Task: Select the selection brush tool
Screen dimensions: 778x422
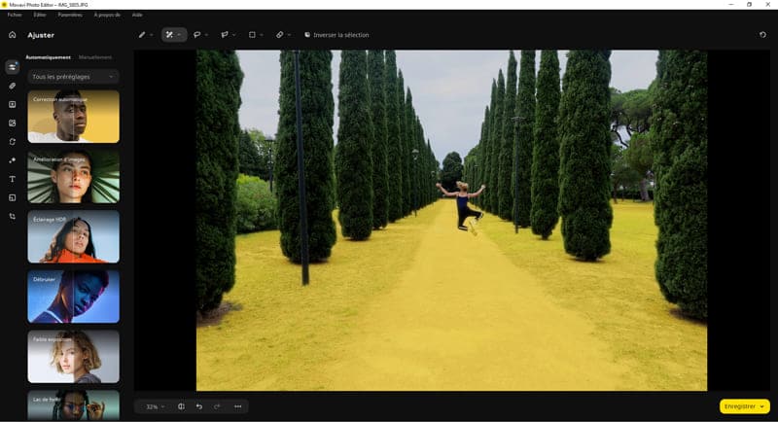Action: (x=142, y=35)
